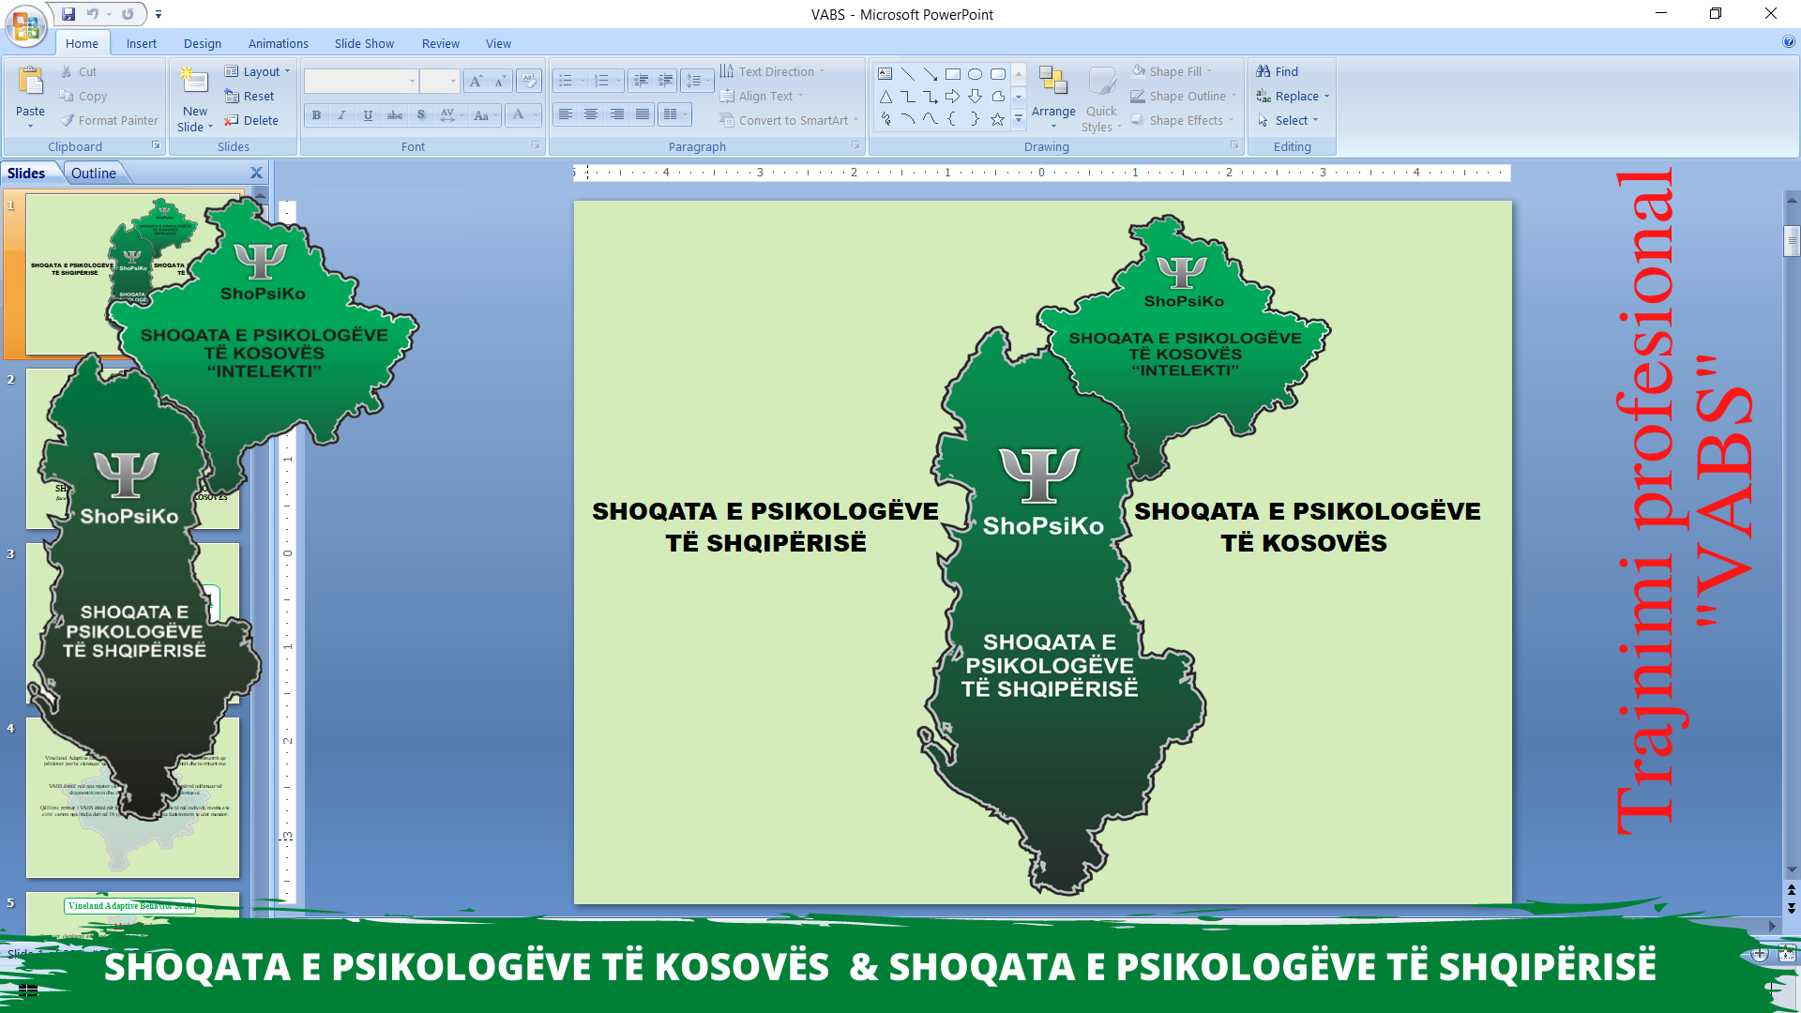Open the Select dropdown in Editing

(1288, 120)
